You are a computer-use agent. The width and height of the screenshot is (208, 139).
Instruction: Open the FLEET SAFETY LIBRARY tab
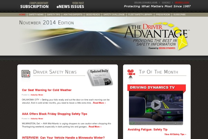140,15
